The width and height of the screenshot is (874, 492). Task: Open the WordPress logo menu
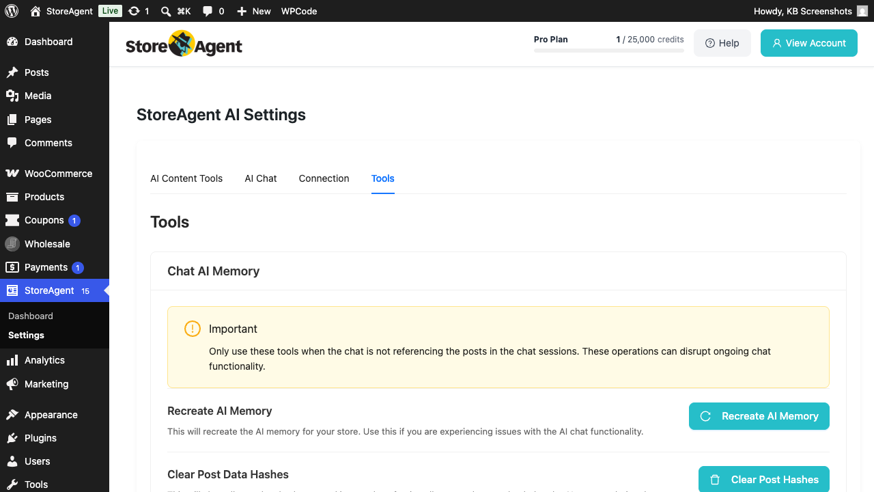(12, 11)
